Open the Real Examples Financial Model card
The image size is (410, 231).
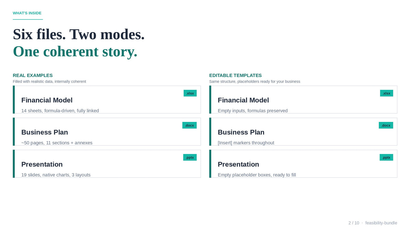click(107, 99)
